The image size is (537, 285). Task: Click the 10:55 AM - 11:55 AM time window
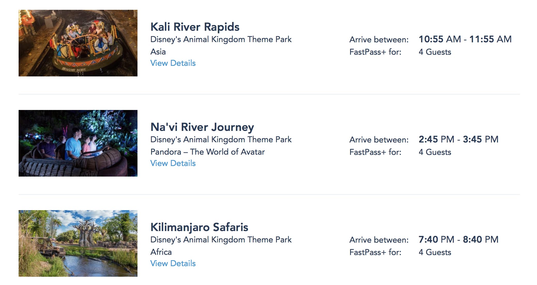(465, 39)
